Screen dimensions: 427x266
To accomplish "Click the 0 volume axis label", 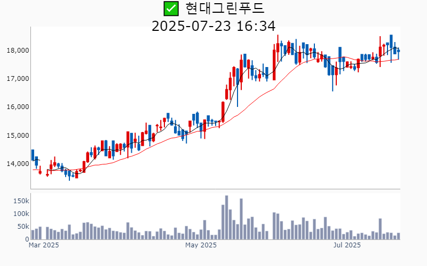I will (x=27, y=239).
